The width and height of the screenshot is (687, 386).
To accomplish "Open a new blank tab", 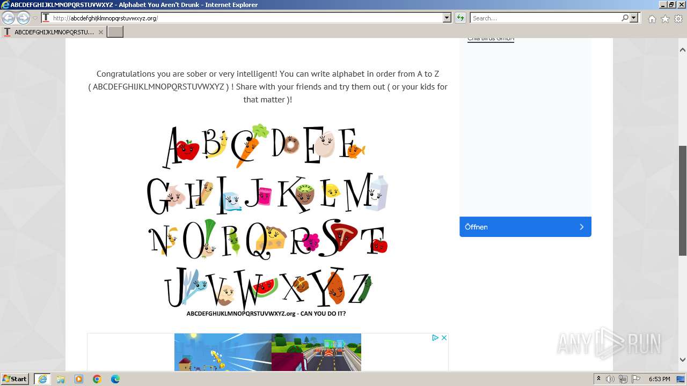I will (115, 32).
